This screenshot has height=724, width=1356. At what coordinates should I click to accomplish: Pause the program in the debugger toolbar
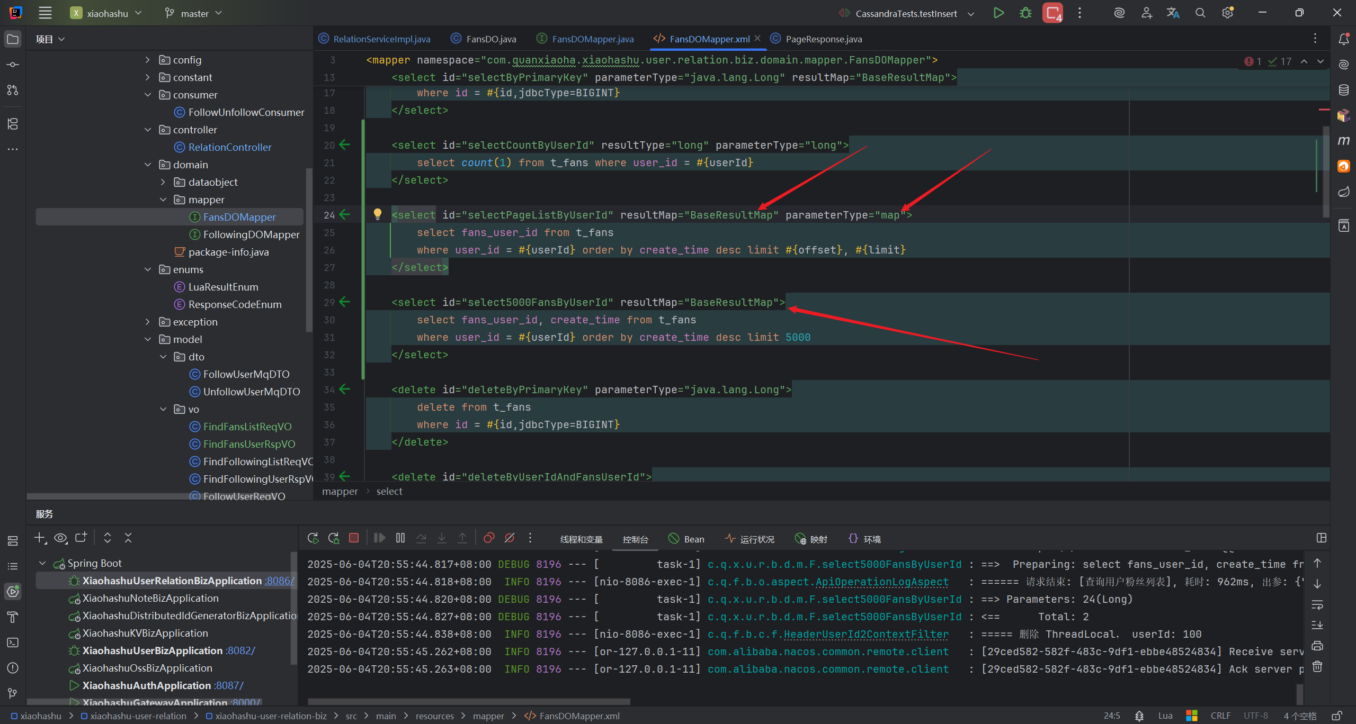pos(400,538)
